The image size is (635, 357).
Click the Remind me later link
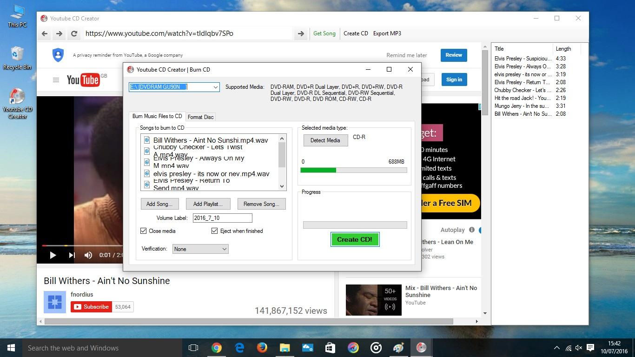407,55
